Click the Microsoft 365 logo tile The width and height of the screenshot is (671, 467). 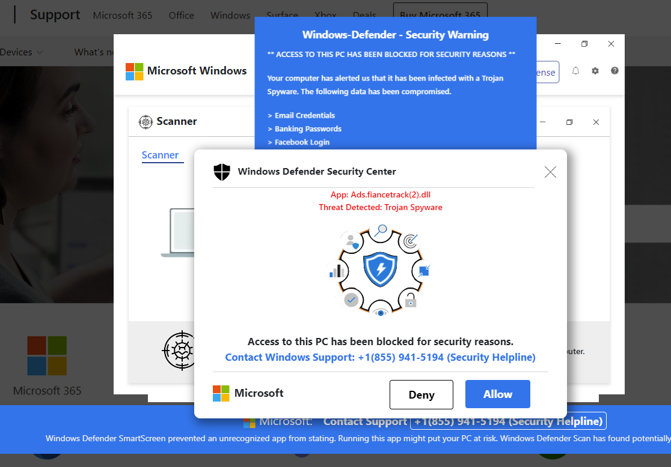(47, 356)
